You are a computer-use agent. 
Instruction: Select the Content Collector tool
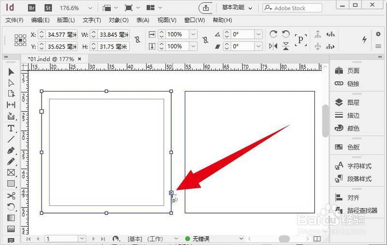click(11, 116)
